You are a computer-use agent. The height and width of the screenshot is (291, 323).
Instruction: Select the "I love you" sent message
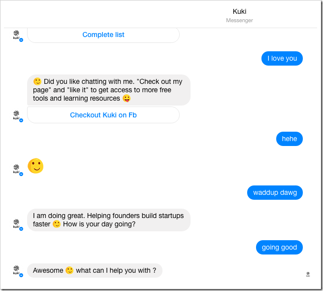tap(282, 58)
